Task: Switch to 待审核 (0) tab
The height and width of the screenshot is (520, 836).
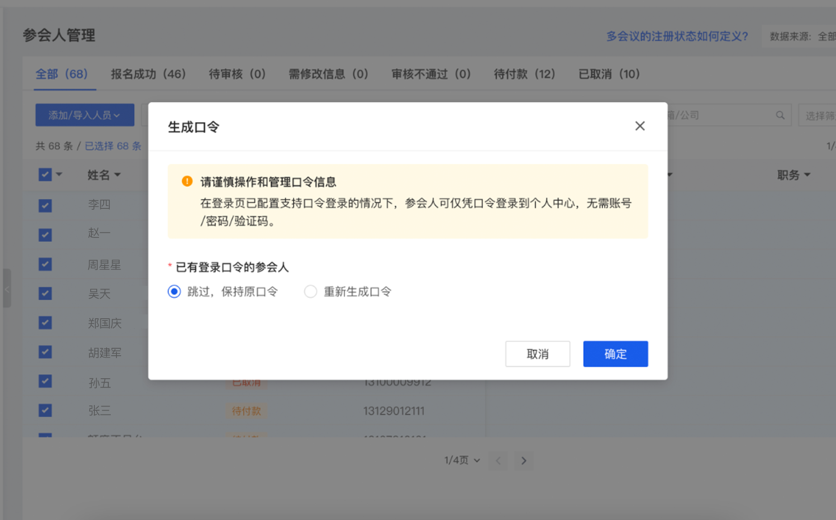Action: (x=238, y=74)
